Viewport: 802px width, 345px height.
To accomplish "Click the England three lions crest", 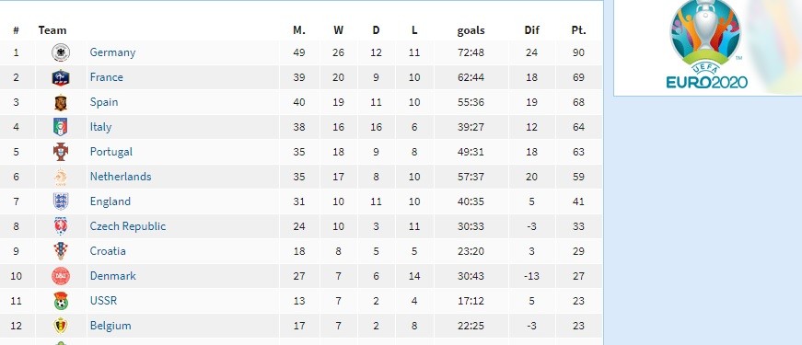I will [61, 201].
